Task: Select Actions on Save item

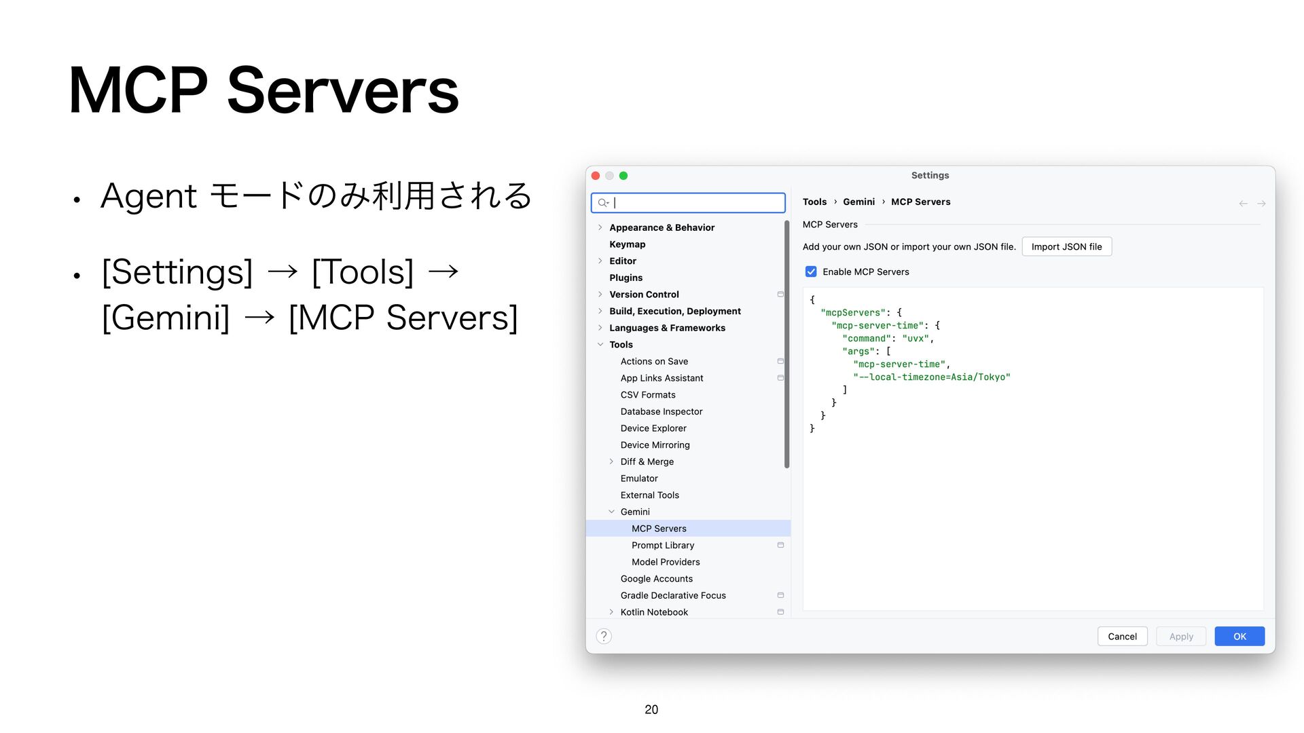Action: (x=654, y=361)
